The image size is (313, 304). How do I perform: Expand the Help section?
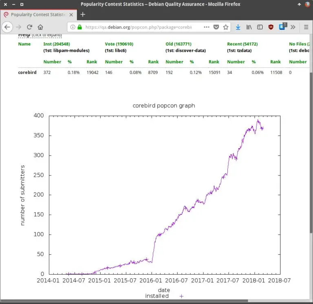(x=40, y=35)
